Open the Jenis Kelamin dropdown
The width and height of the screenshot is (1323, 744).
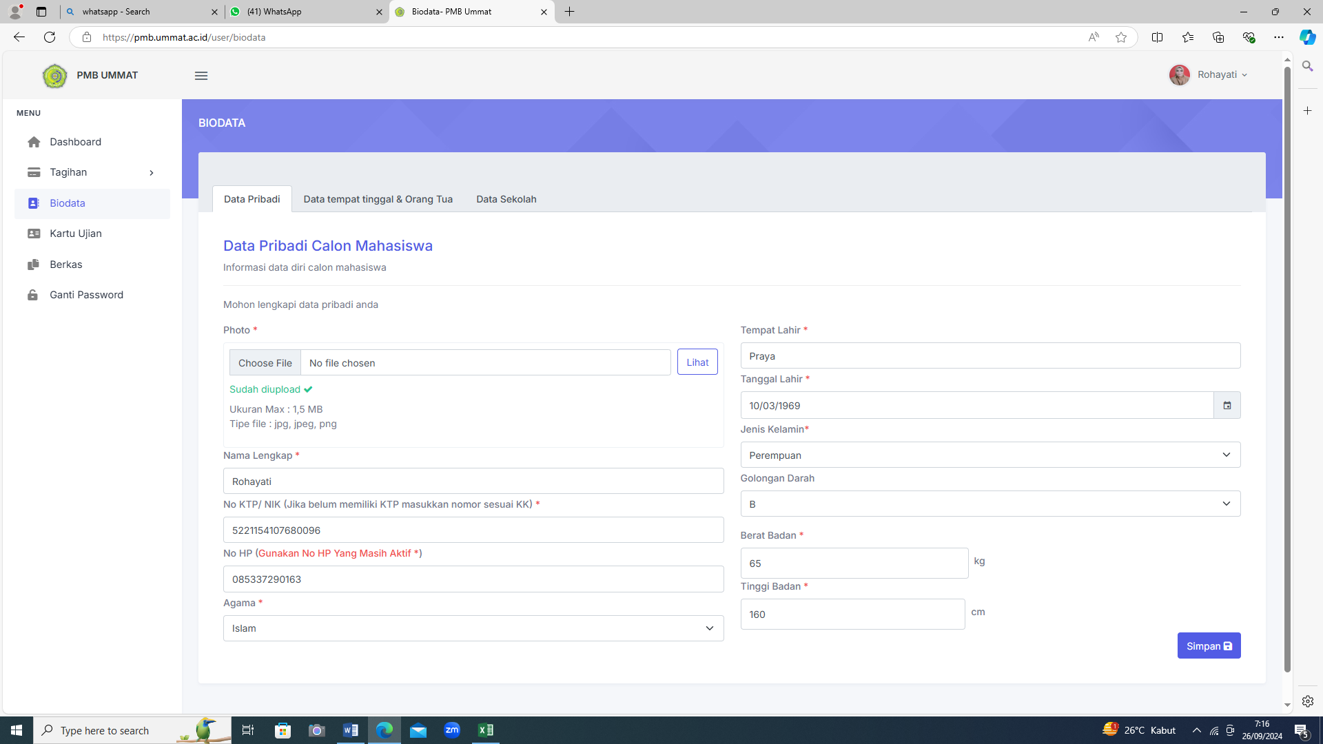(990, 455)
